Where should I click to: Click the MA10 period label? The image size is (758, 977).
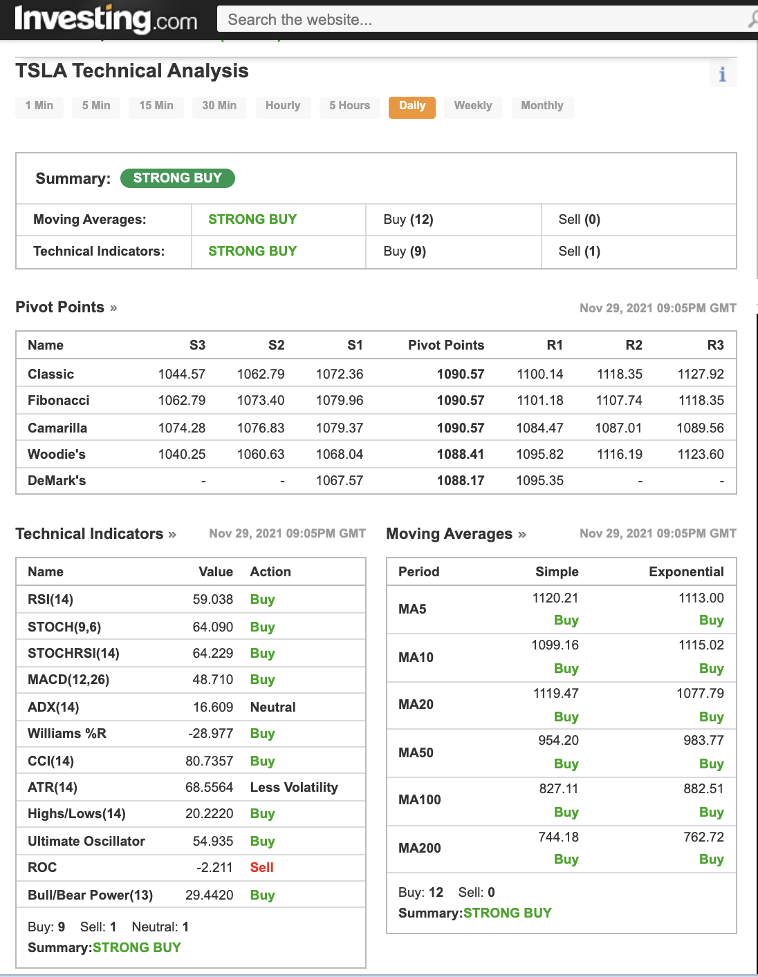(x=416, y=658)
